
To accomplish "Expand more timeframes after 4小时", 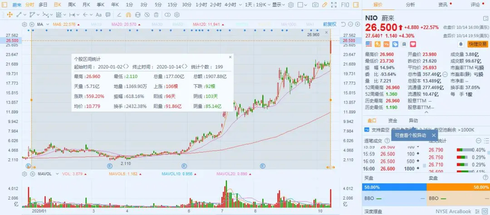I will click(240, 5).
